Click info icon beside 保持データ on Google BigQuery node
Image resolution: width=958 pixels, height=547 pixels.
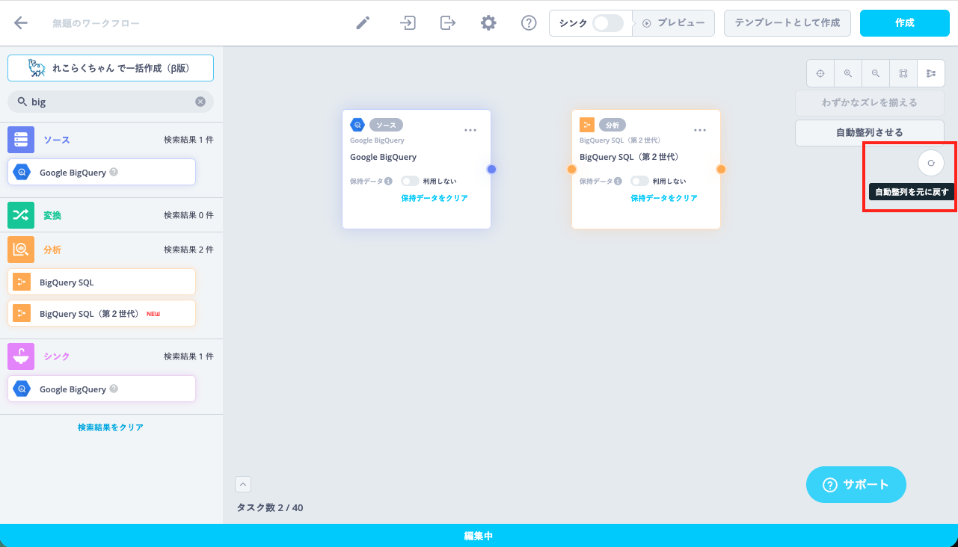[x=389, y=181]
